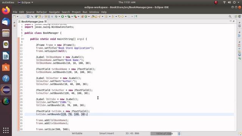Screen dimensions: 242x136
Task: Open the Project menu
Action: [x=76, y=12]
